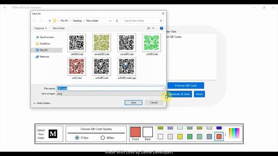Click the palette scrollbar handle

click(225, 135)
